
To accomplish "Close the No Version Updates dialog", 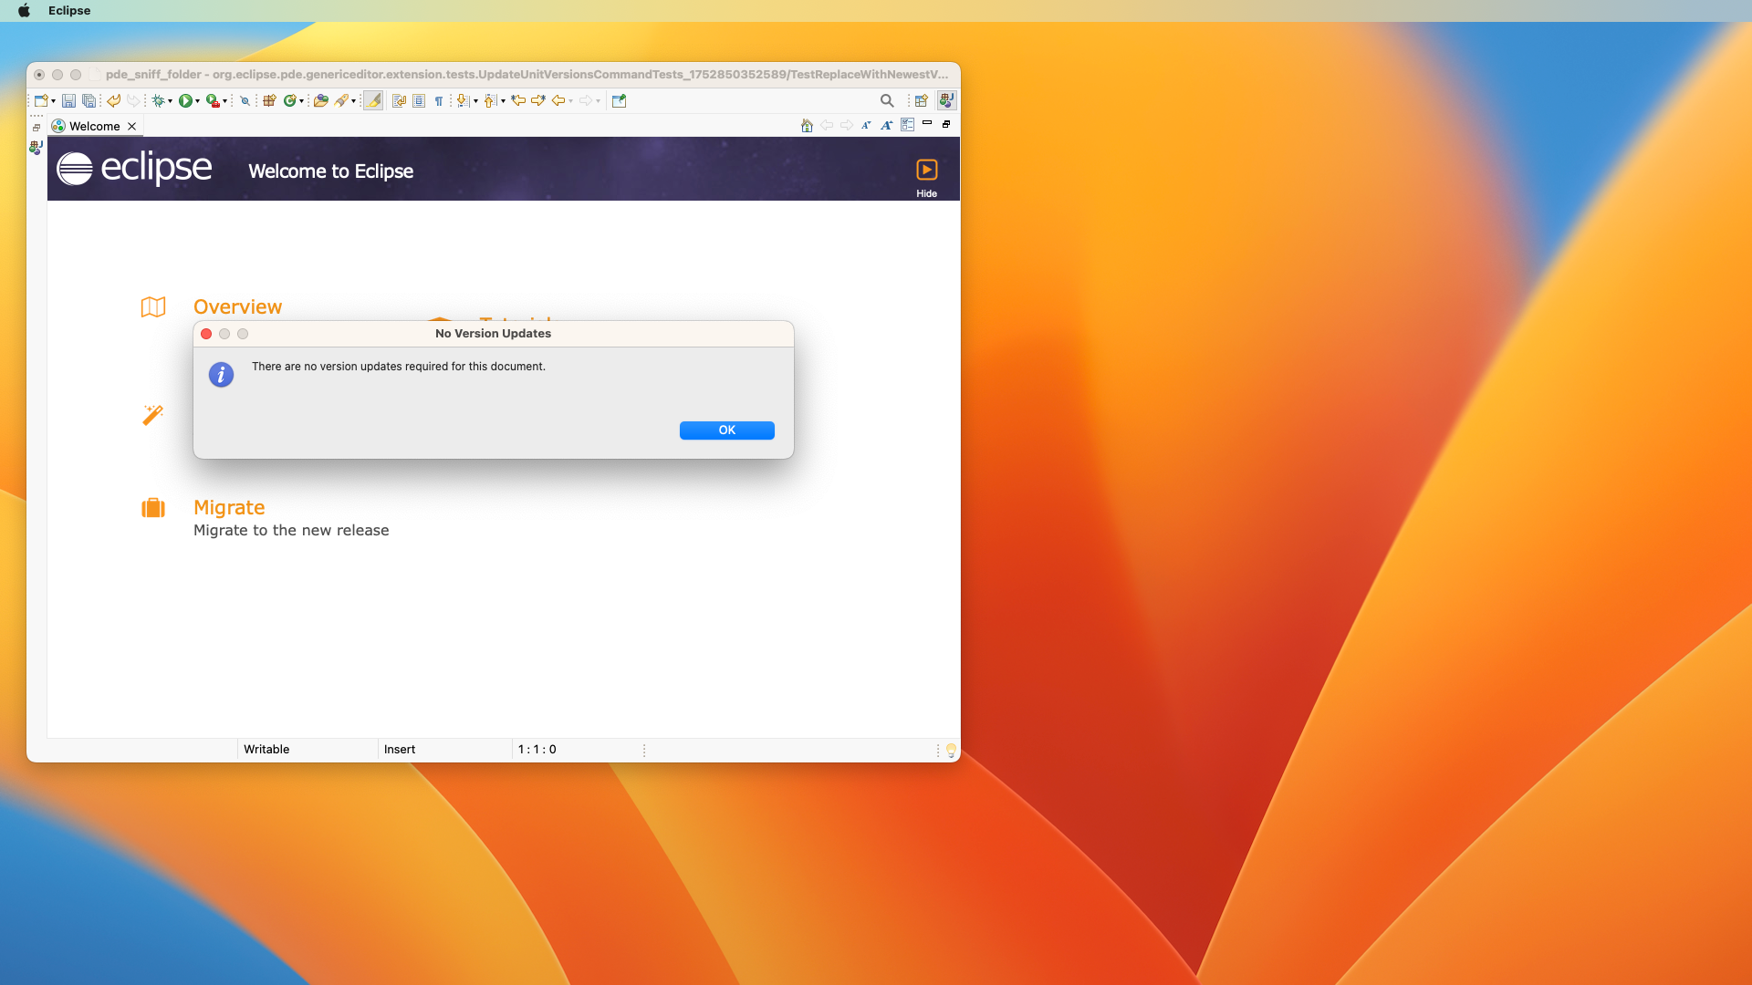I will point(206,334).
